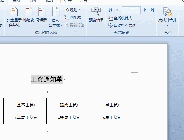Go to next record
This screenshot has width=184, height=140.
click(145, 10)
